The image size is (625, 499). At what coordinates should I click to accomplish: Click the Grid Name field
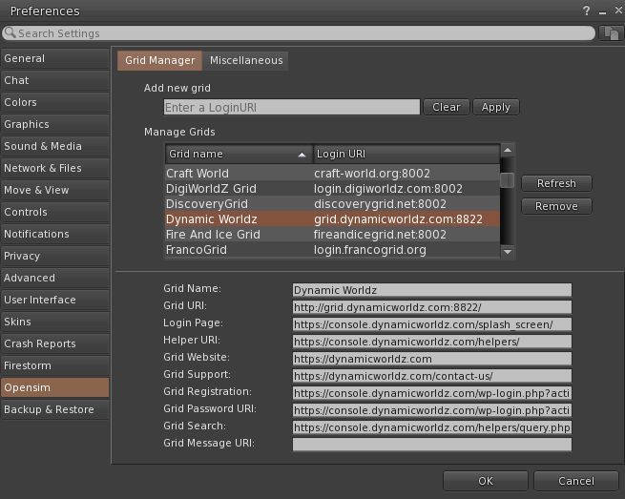click(432, 290)
